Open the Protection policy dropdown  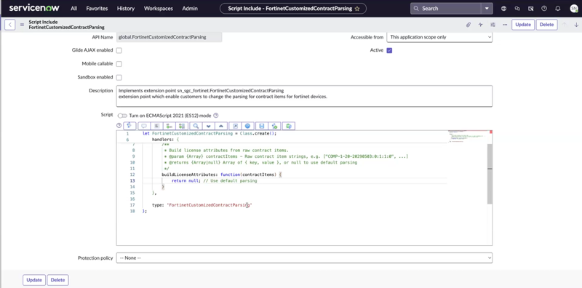click(x=304, y=258)
